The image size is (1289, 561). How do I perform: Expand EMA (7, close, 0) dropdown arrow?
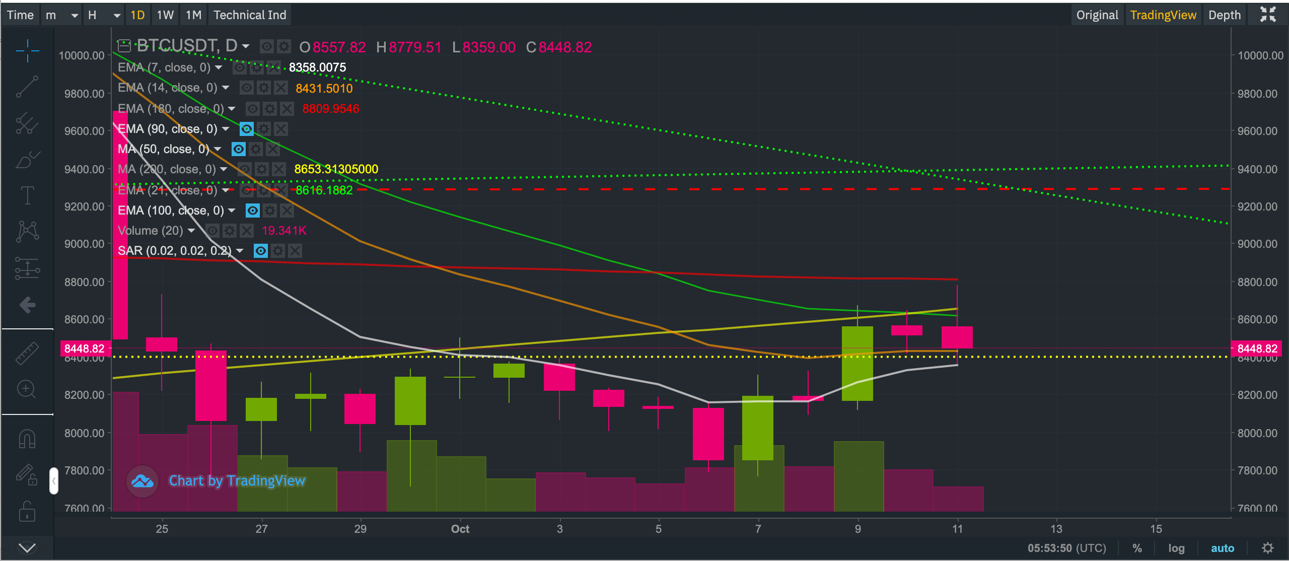[219, 67]
